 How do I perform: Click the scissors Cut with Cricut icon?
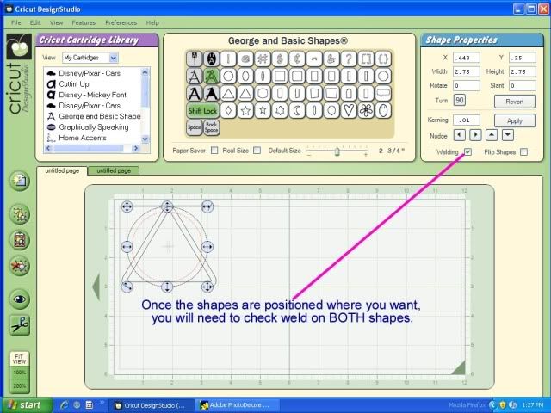20,325
